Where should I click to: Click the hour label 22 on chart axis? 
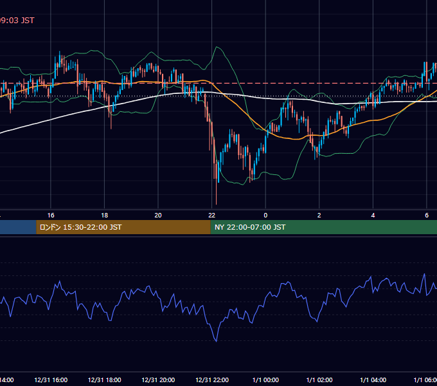pos(212,216)
